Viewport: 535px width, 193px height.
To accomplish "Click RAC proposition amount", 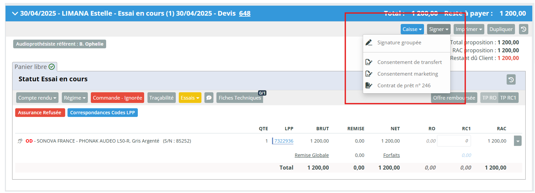I will (508, 50).
